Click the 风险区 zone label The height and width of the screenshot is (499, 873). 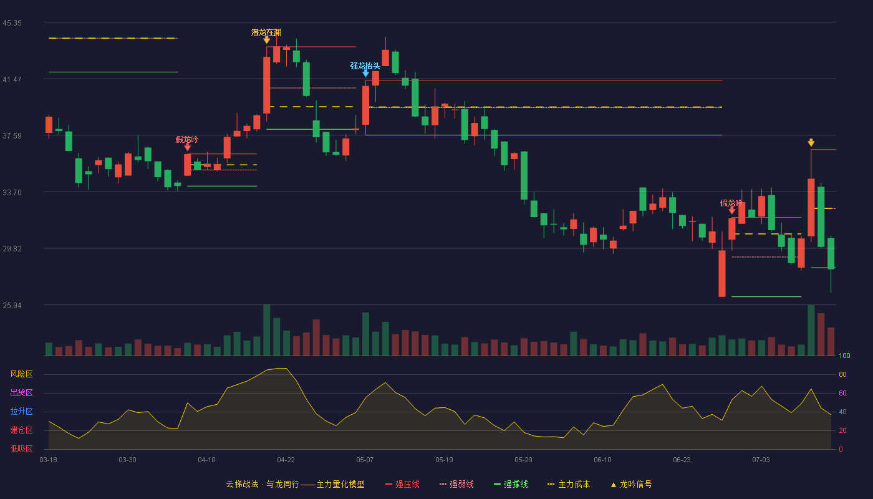21,374
